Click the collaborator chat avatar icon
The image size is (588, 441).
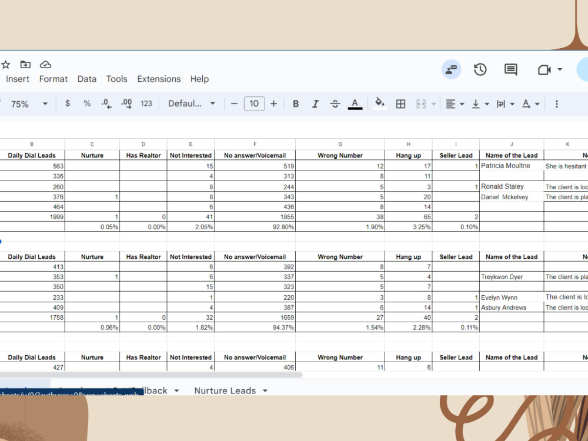(451, 69)
